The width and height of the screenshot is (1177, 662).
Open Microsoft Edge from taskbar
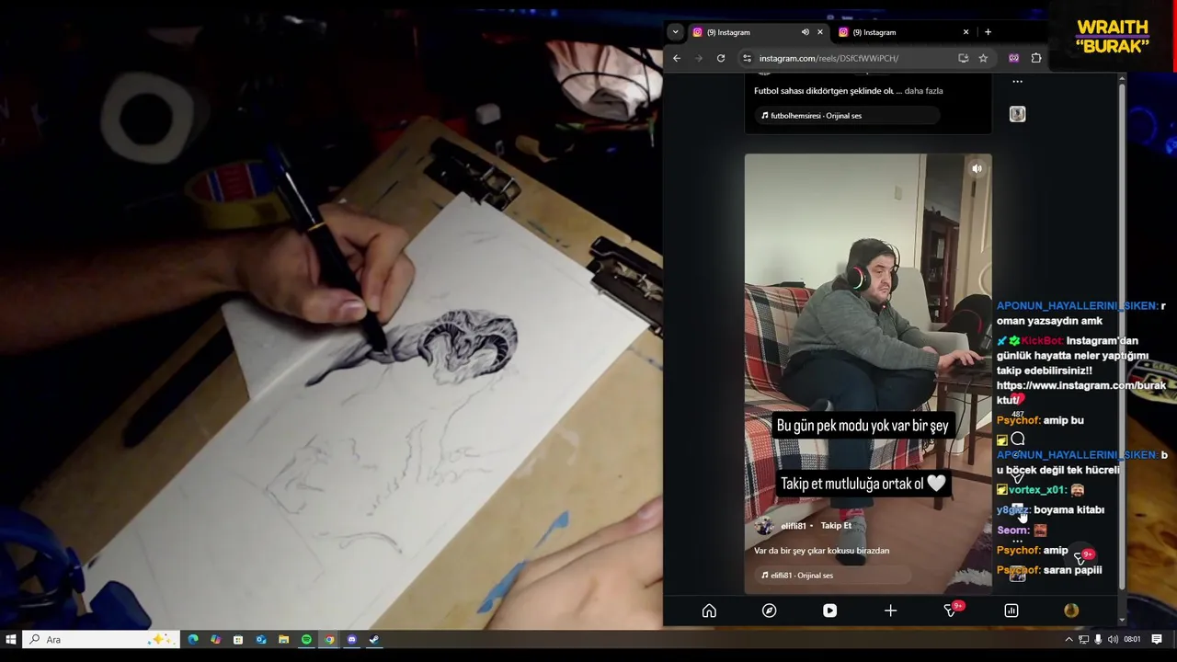tap(193, 639)
